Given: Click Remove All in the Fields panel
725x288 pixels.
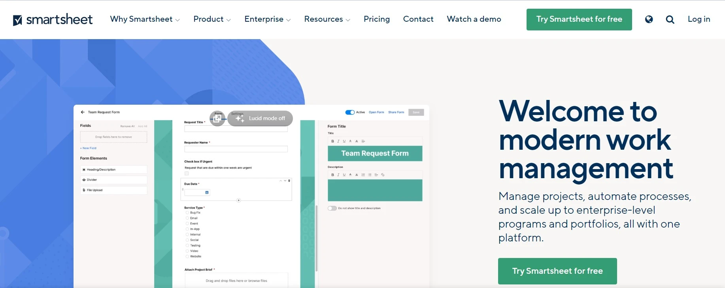Looking at the screenshot, I should click(127, 126).
